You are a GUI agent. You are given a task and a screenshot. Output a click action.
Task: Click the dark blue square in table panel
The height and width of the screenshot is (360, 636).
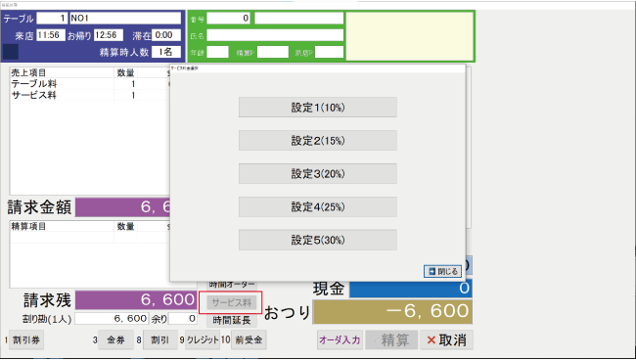coord(11,52)
